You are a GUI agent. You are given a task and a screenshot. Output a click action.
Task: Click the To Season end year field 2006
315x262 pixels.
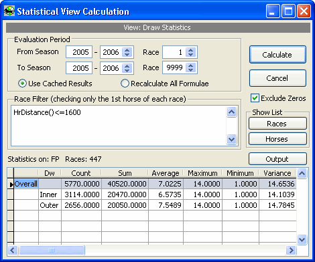click(x=111, y=68)
